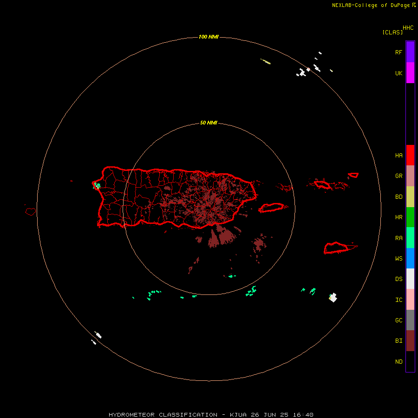This screenshot has width=418, height=418.
Task: Click the 'DS' legend label
Action: tap(398, 279)
